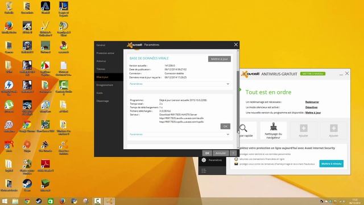The height and width of the screenshot is (205, 364).
Task: Click the Paramètres gear in the Avast main window
Action: point(204,160)
